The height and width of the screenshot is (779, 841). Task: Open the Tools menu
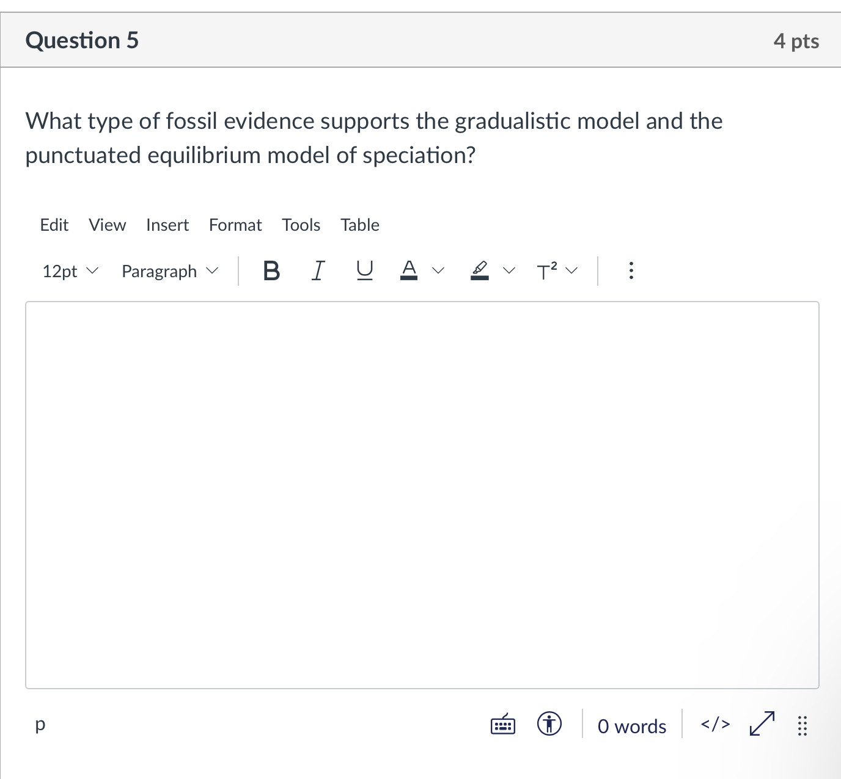click(301, 225)
